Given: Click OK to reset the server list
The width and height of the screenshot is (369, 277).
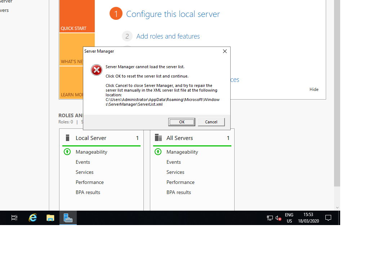Looking at the screenshot, I should (182, 122).
